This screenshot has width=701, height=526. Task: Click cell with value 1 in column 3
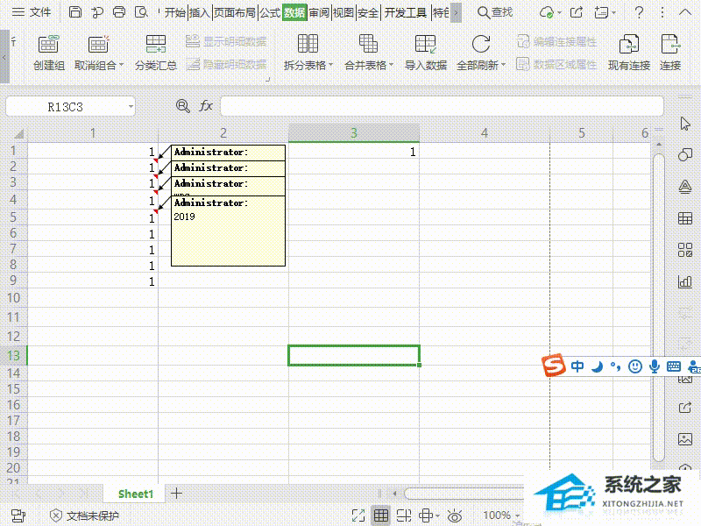point(354,152)
